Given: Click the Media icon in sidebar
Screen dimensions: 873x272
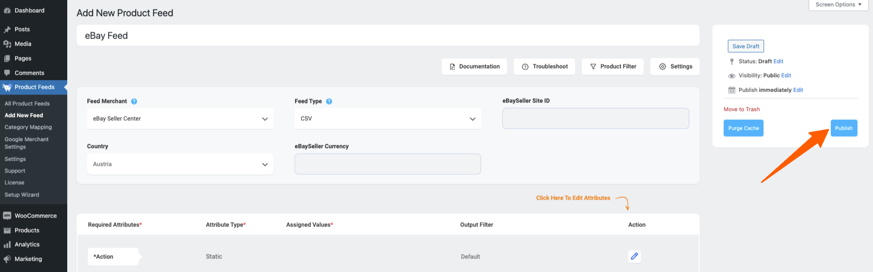Looking at the screenshot, I should (x=7, y=44).
